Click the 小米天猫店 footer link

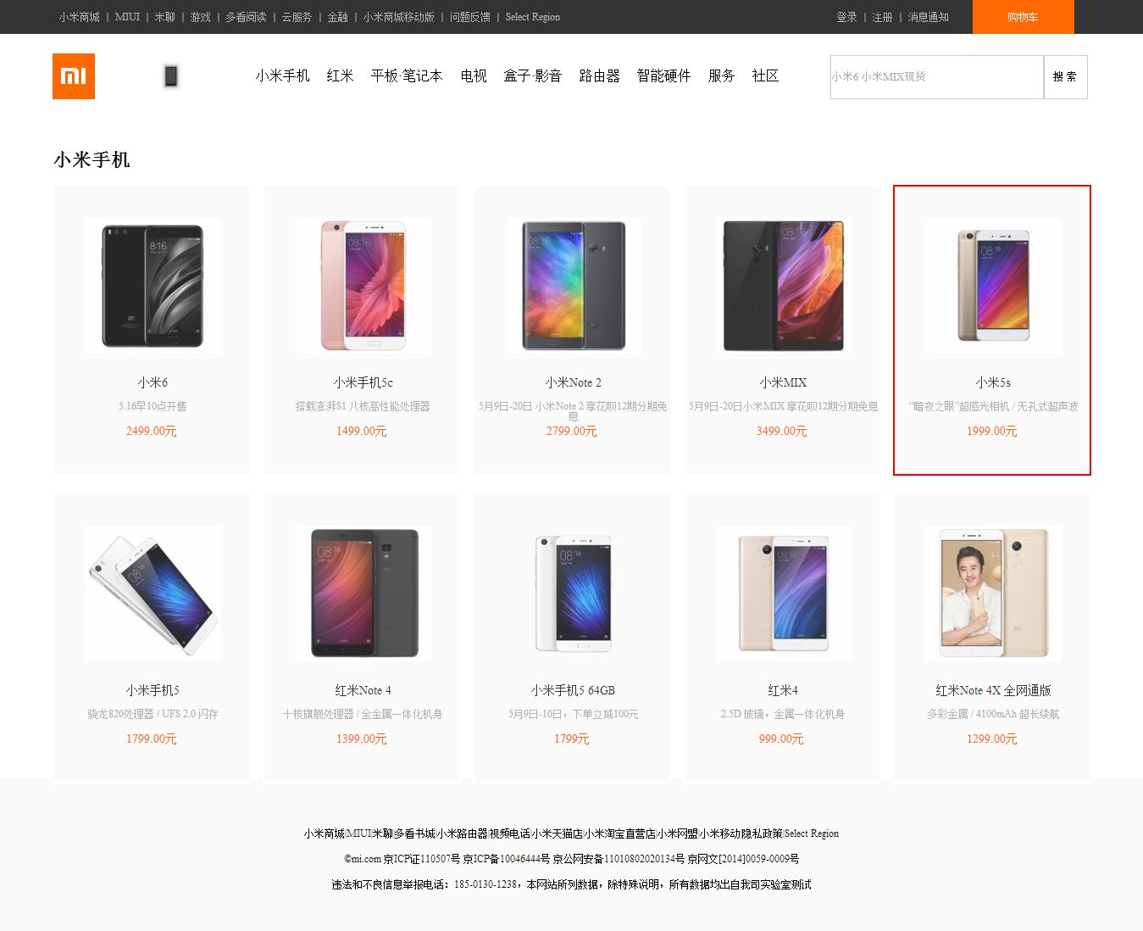tap(557, 833)
